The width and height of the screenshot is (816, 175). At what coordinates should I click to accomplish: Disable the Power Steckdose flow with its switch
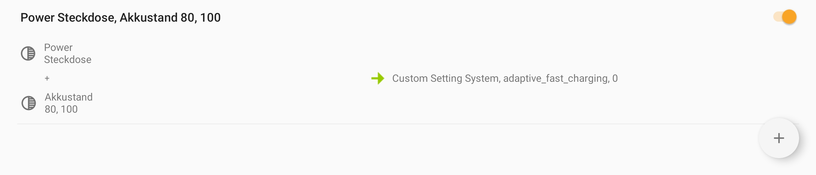click(x=785, y=17)
